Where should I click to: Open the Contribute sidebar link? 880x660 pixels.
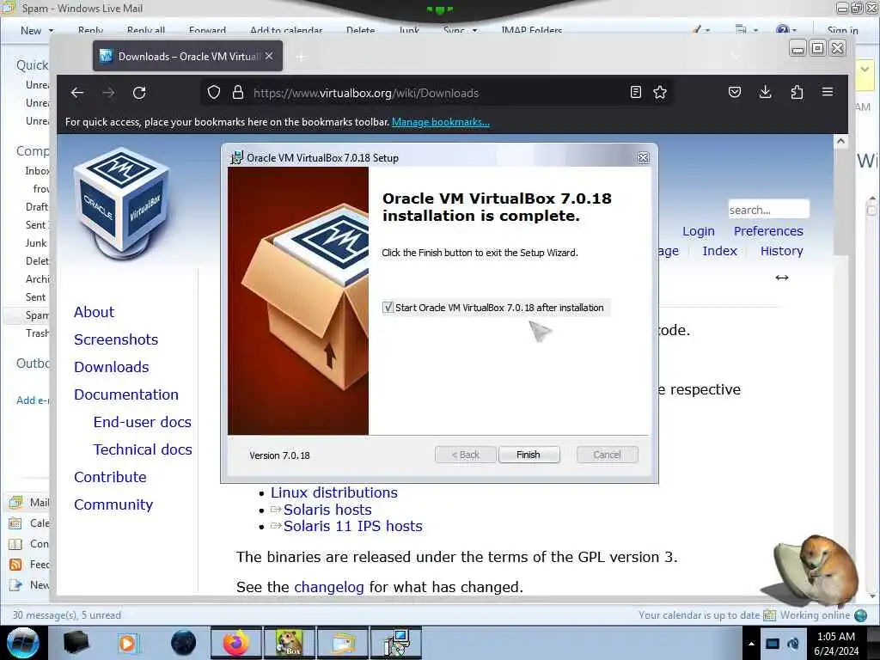click(110, 477)
